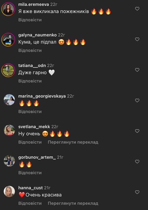Open marina_georgievskaya username link

(42, 96)
